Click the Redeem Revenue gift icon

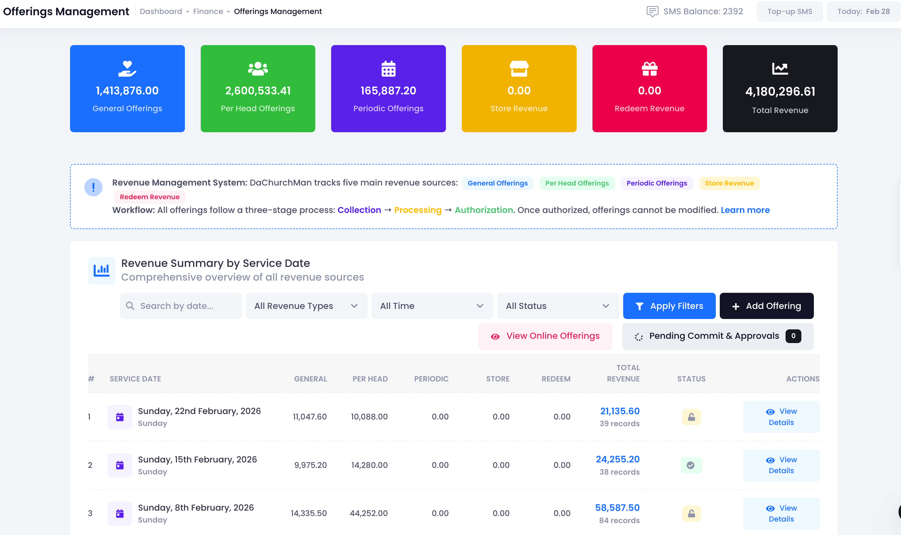(649, 69)
